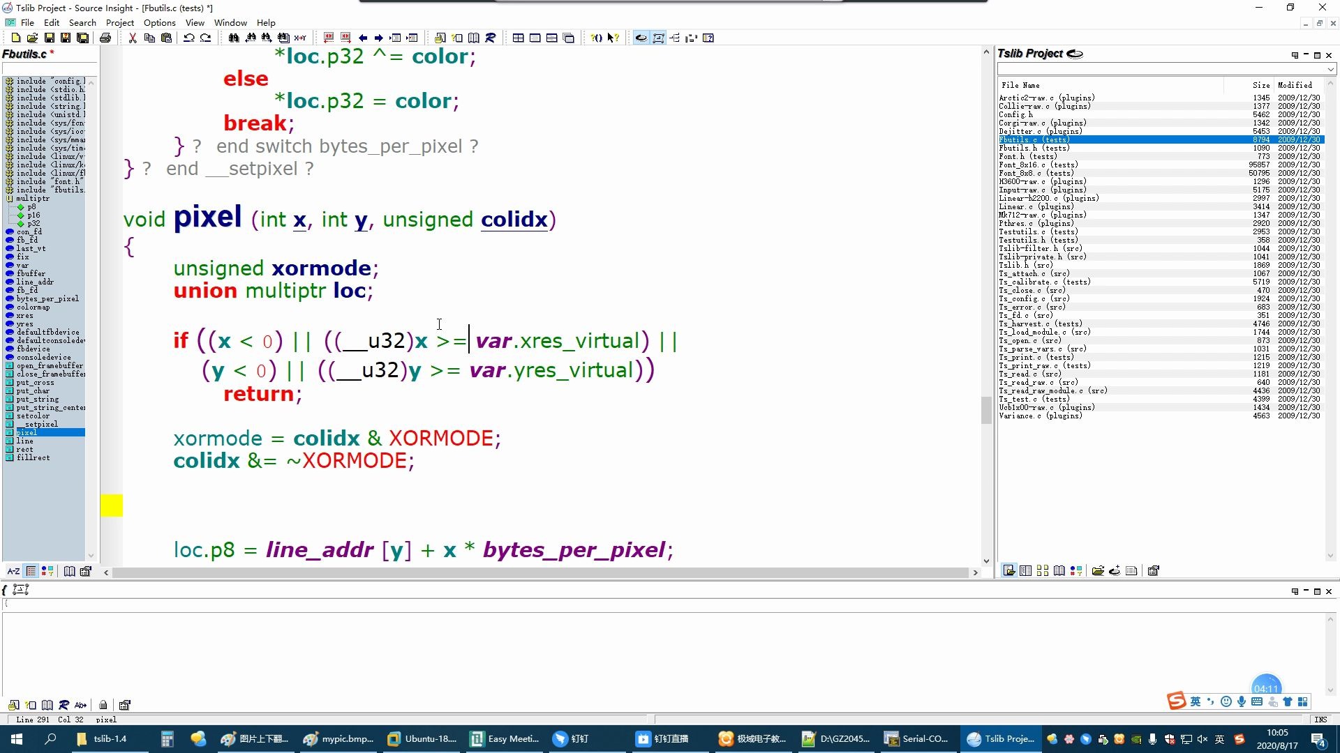Select Ts_calibrate.c in project file list
Viewport: 1340px width, 753px height.
(1045, 282)
